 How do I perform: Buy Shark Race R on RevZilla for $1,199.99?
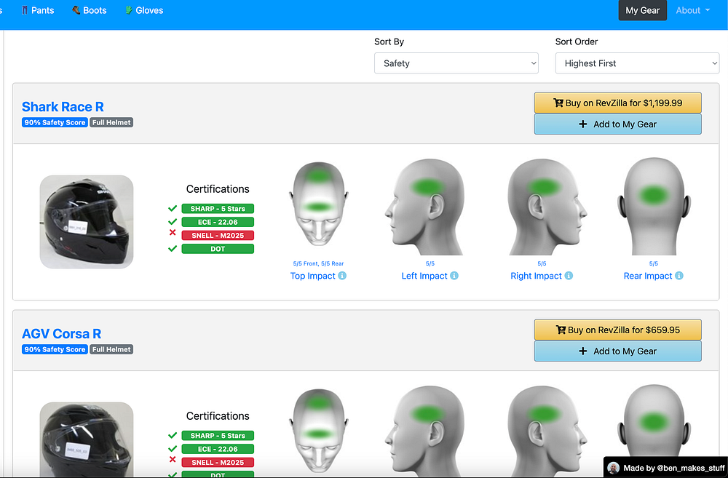[617, 103]
